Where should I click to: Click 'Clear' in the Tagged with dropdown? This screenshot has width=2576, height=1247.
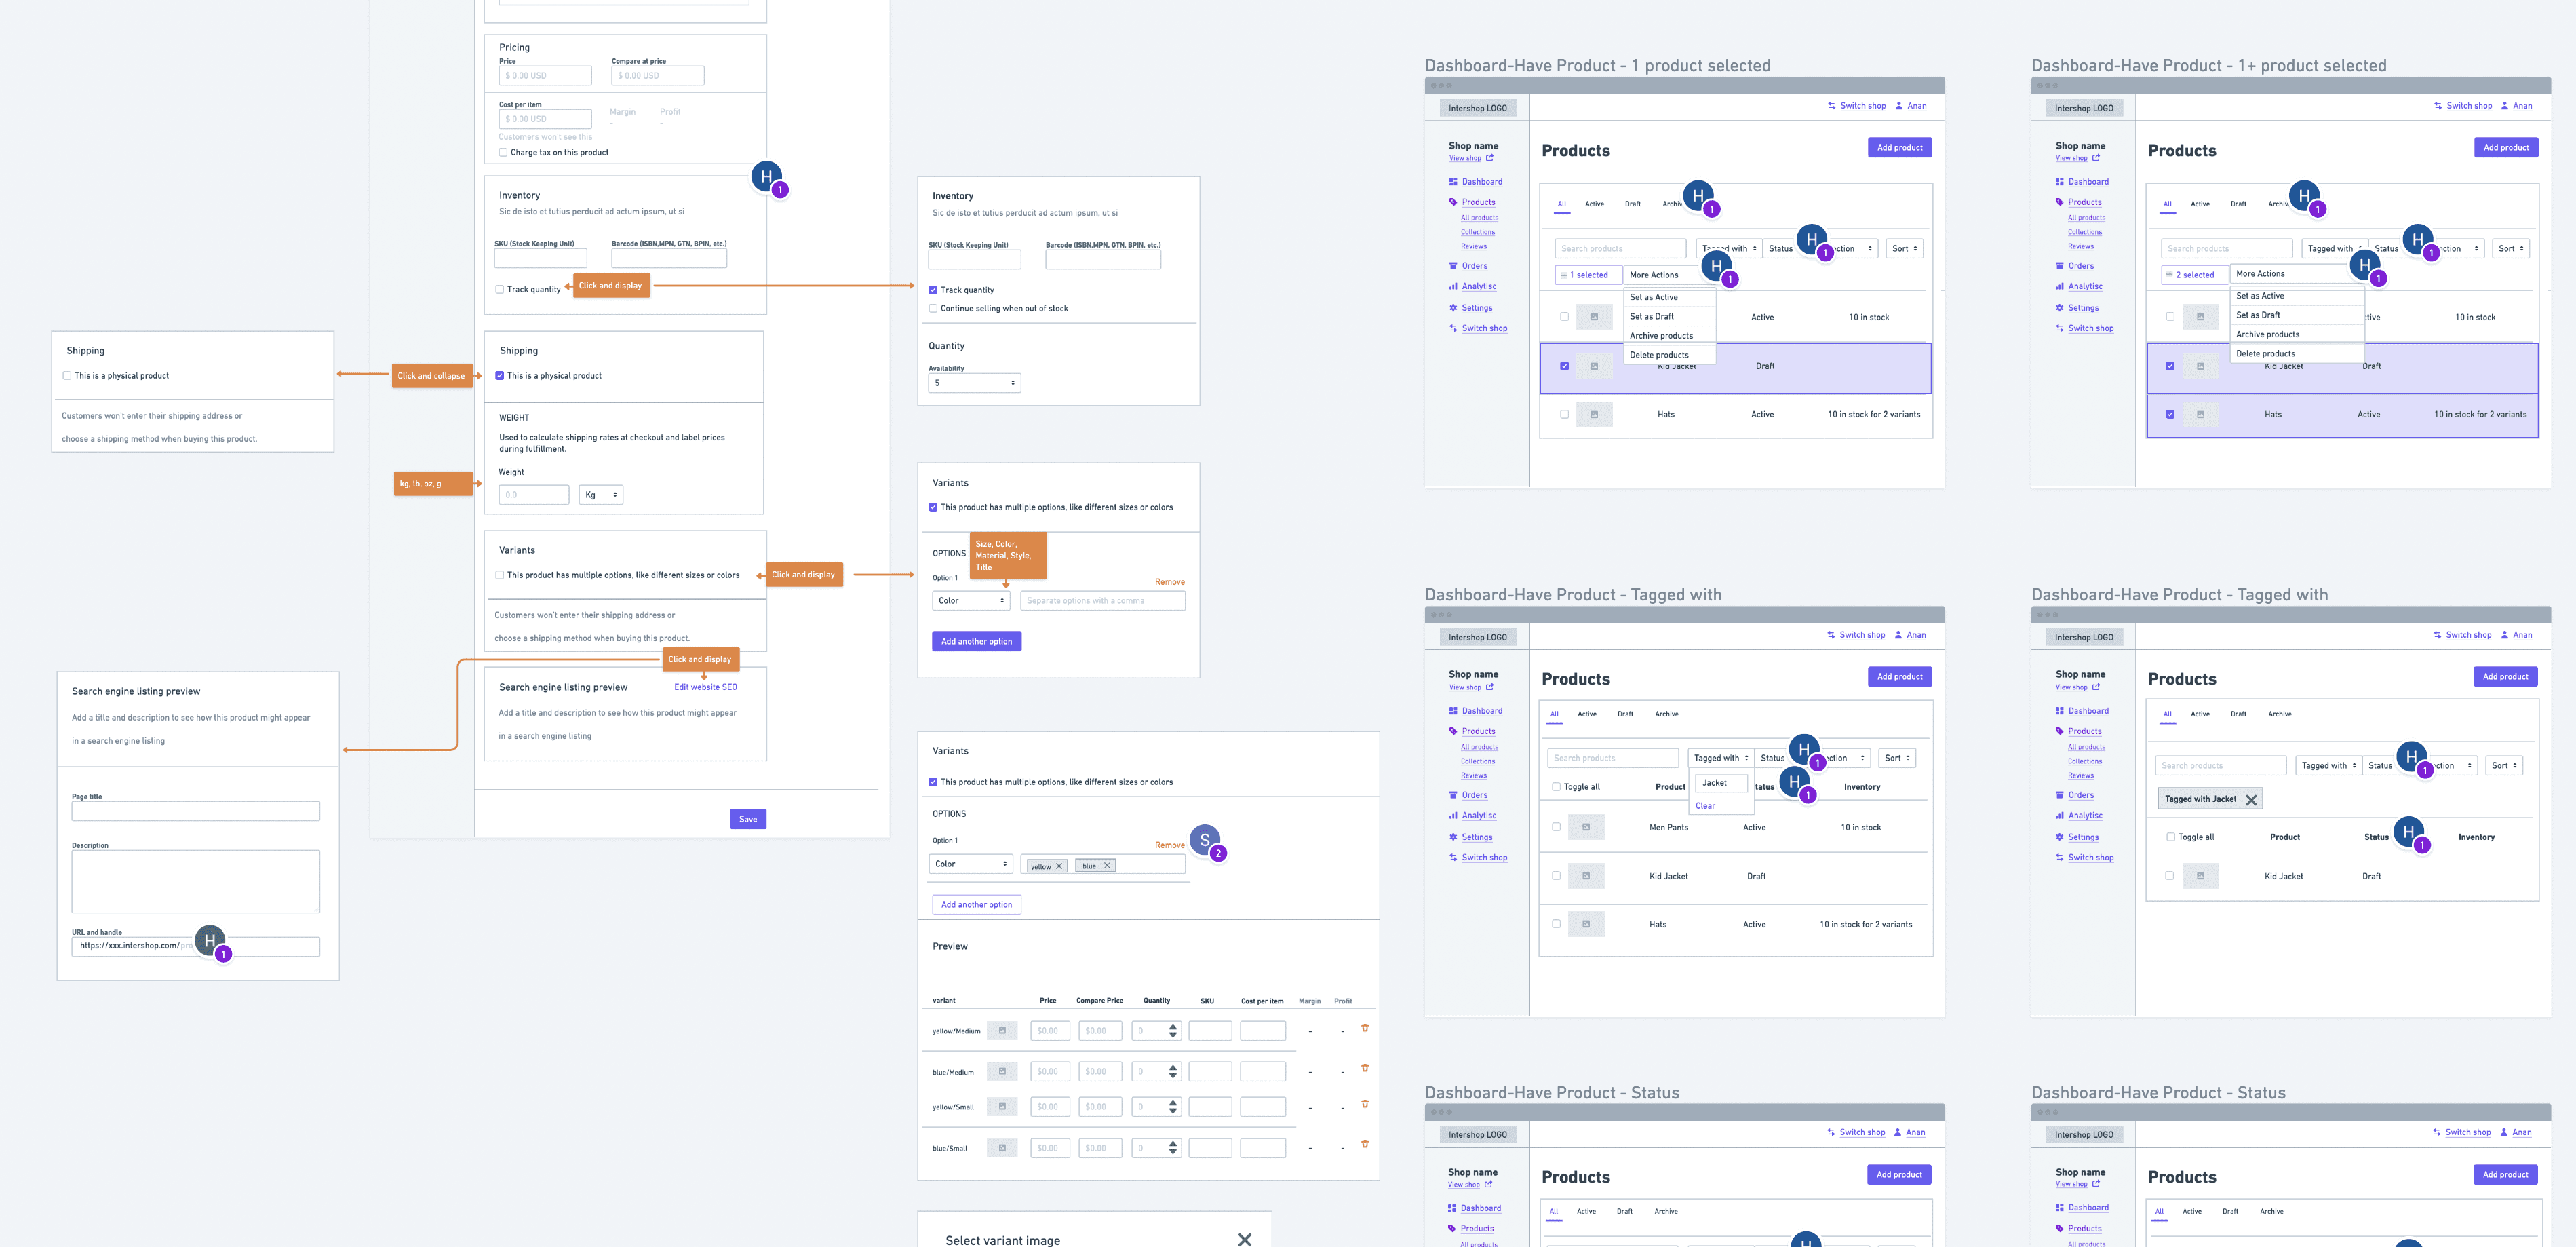click(1705, 806)
